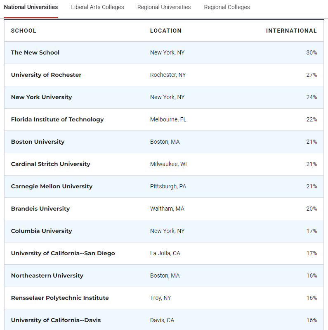Click the INTERNATIONAL column header
This screenshot has width=328, height=330.
coord(291,31)
